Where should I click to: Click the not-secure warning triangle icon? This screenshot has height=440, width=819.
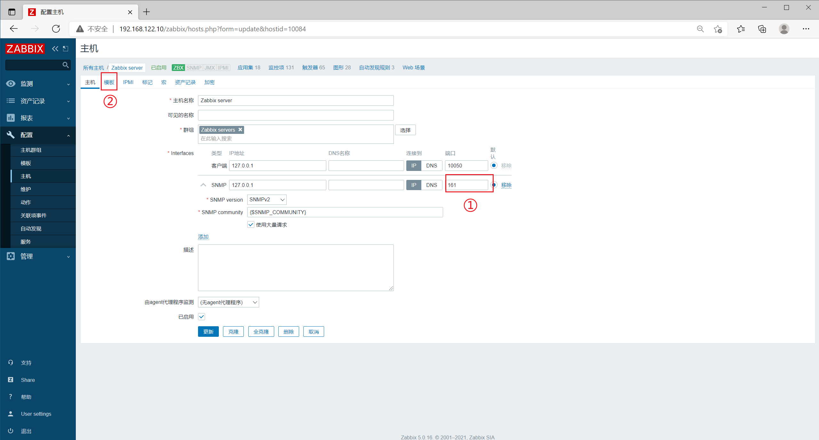[80, 29]
